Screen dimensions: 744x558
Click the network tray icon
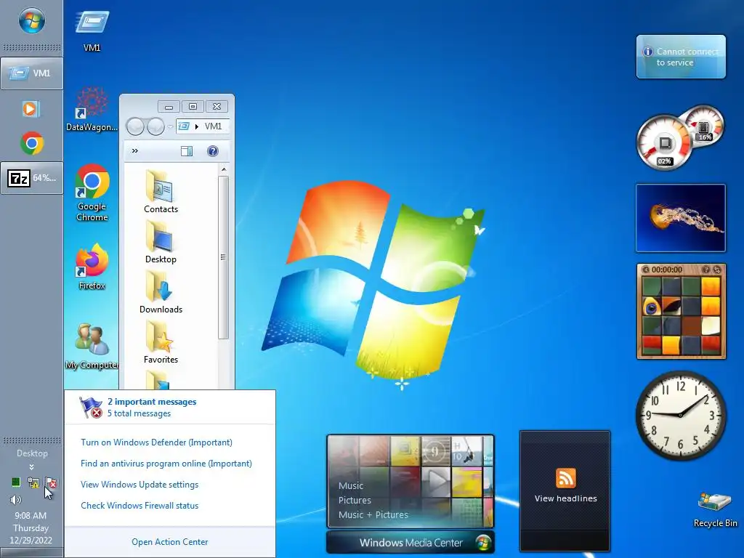click(33, 483)
